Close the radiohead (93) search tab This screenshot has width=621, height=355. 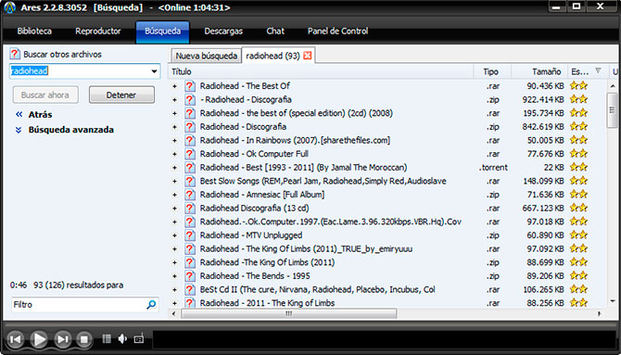[x=307, y=56]
